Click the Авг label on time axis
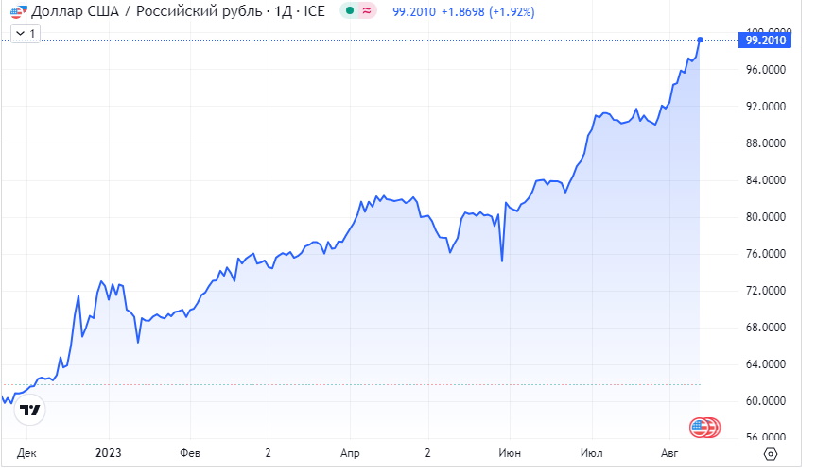816x472 pixels. click(x=669, y=453)
